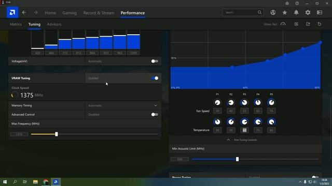
Task: Click the P1 Temperature value field
Action: point(217,130)
